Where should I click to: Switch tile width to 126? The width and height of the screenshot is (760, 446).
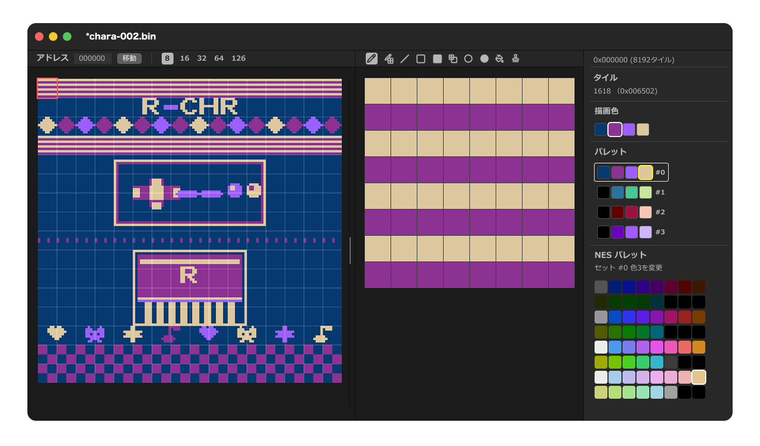[x=238, y=59]
